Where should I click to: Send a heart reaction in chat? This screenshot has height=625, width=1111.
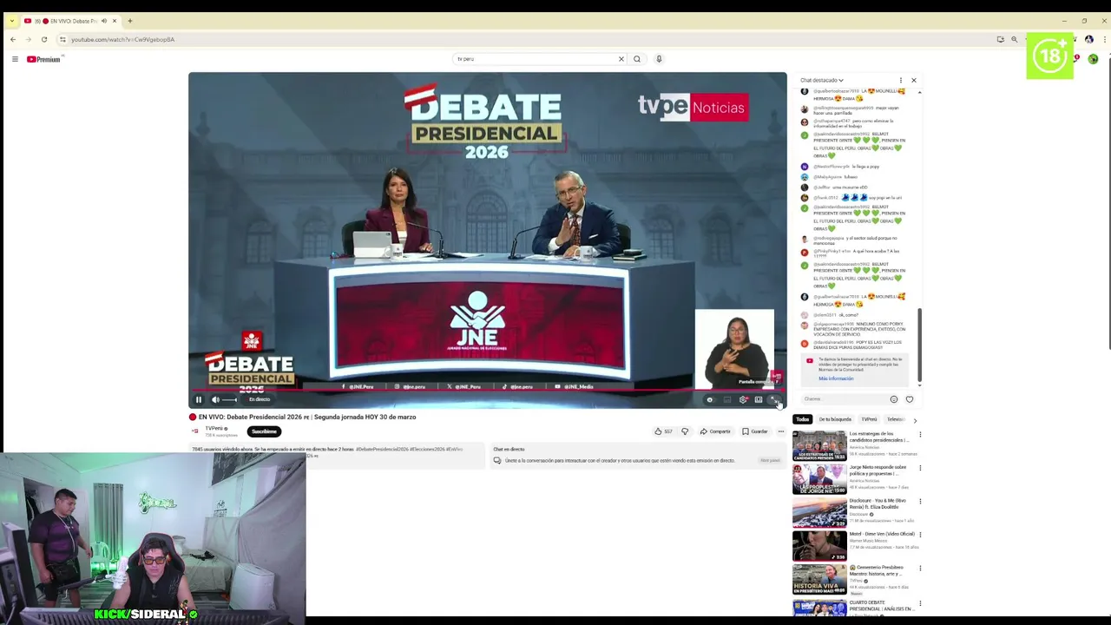point(910,399)
